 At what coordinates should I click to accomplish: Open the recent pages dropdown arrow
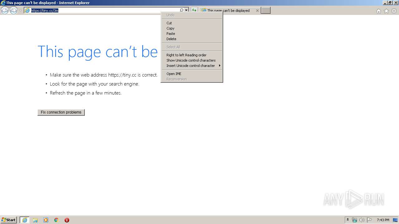click(x=20, y=11)
